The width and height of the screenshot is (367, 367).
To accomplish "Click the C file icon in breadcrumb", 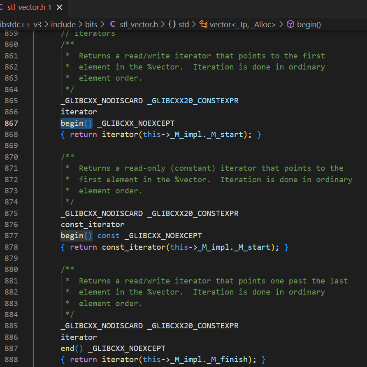I will click(113, 24).
